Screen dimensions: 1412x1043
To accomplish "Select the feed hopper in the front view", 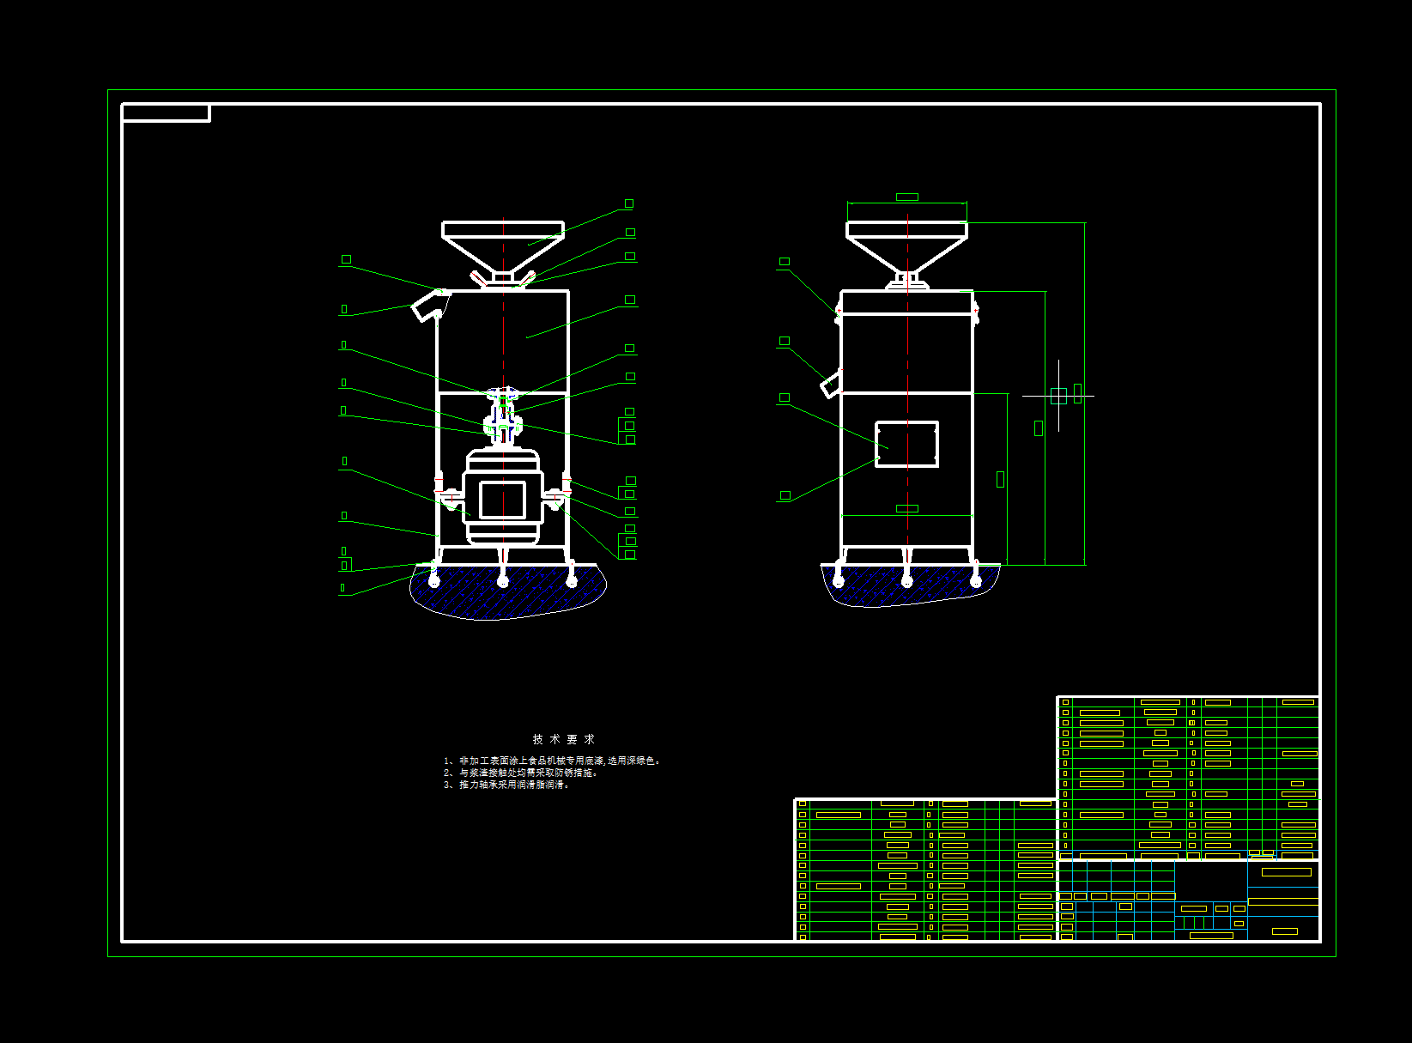I will click(x=503, y=247).
